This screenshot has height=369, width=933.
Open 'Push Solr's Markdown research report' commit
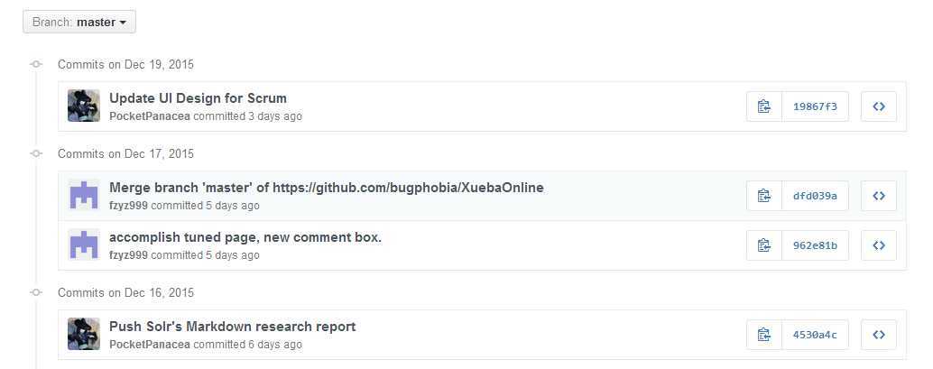click(x=232, y=327)
